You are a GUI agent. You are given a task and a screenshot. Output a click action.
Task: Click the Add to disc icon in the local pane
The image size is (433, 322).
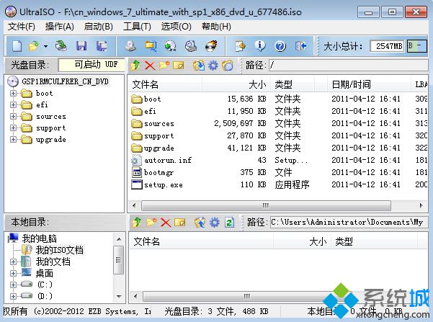click(x=200, y=223)
